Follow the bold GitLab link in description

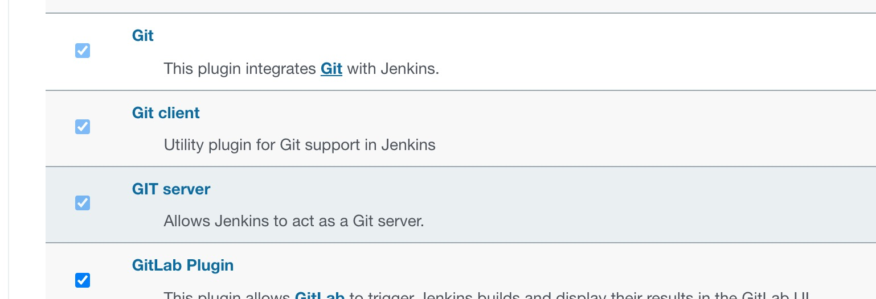pos(320,296)
